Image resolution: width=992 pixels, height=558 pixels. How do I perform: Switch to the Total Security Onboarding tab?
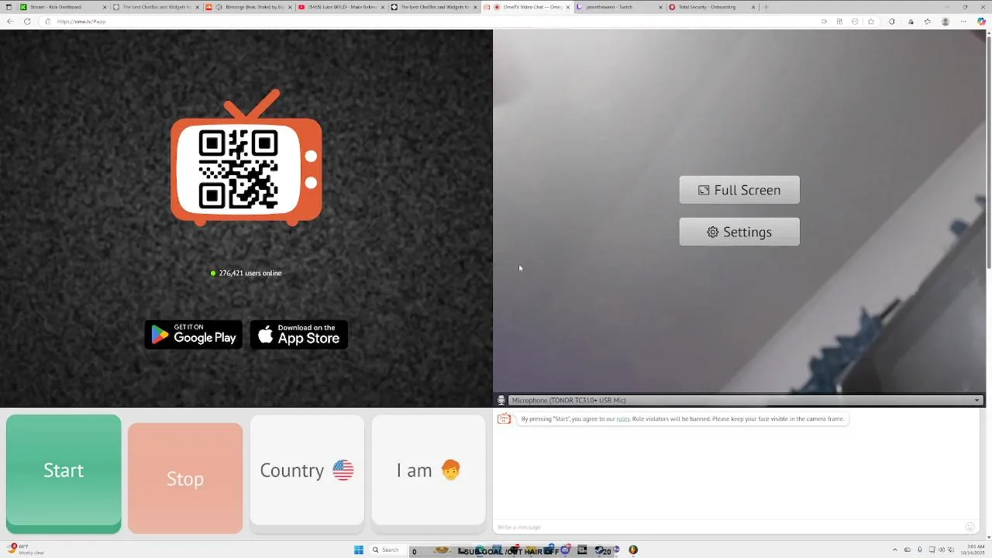coord(711,7)
